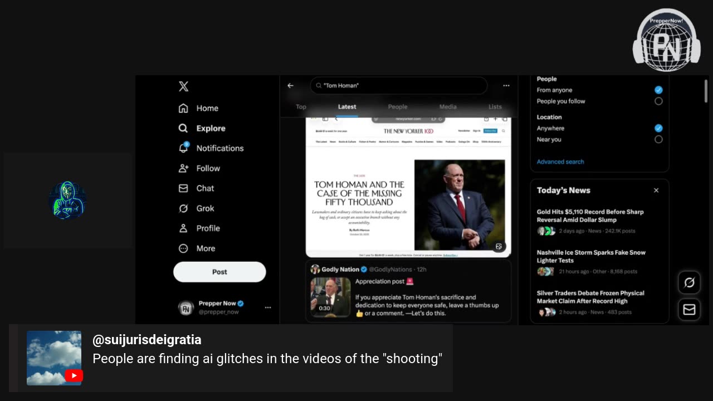The image size is (713, 401).
Task: Open account menu dots beside Prepper Now
Action: (268, 307)
